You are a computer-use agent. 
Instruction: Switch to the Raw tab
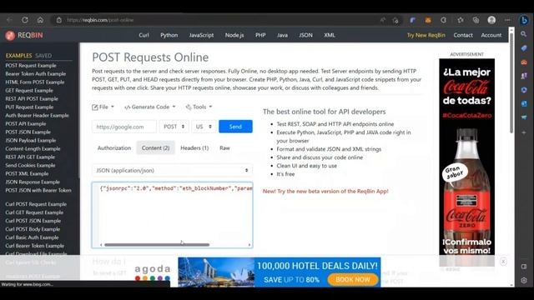[224, 148]
